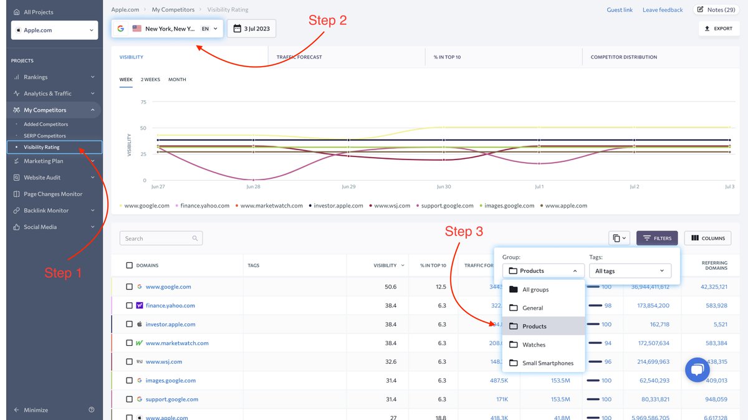
Task: Open SERP Competitors in sidebar
Action: (x=45, y=136)
